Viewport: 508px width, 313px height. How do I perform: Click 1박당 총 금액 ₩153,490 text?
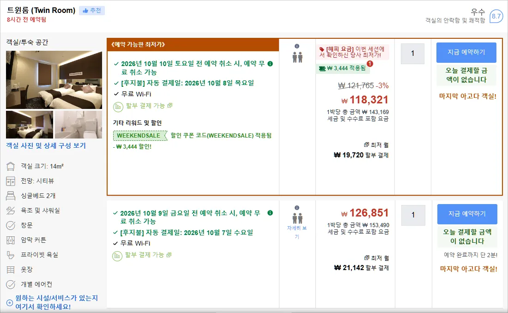point(358,225)
